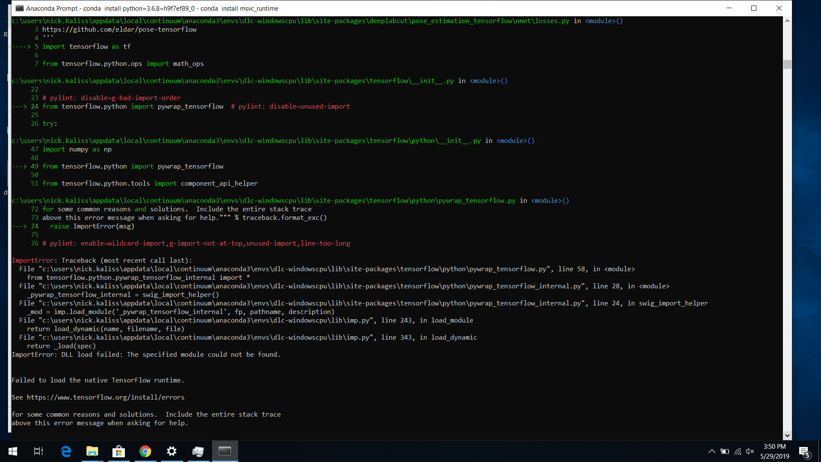Maximize the Anaconda Prompt window
This screenshot has width=821, height=462.
click(x=754, y=8)
